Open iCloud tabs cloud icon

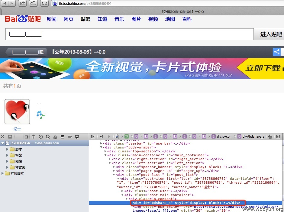33,3
